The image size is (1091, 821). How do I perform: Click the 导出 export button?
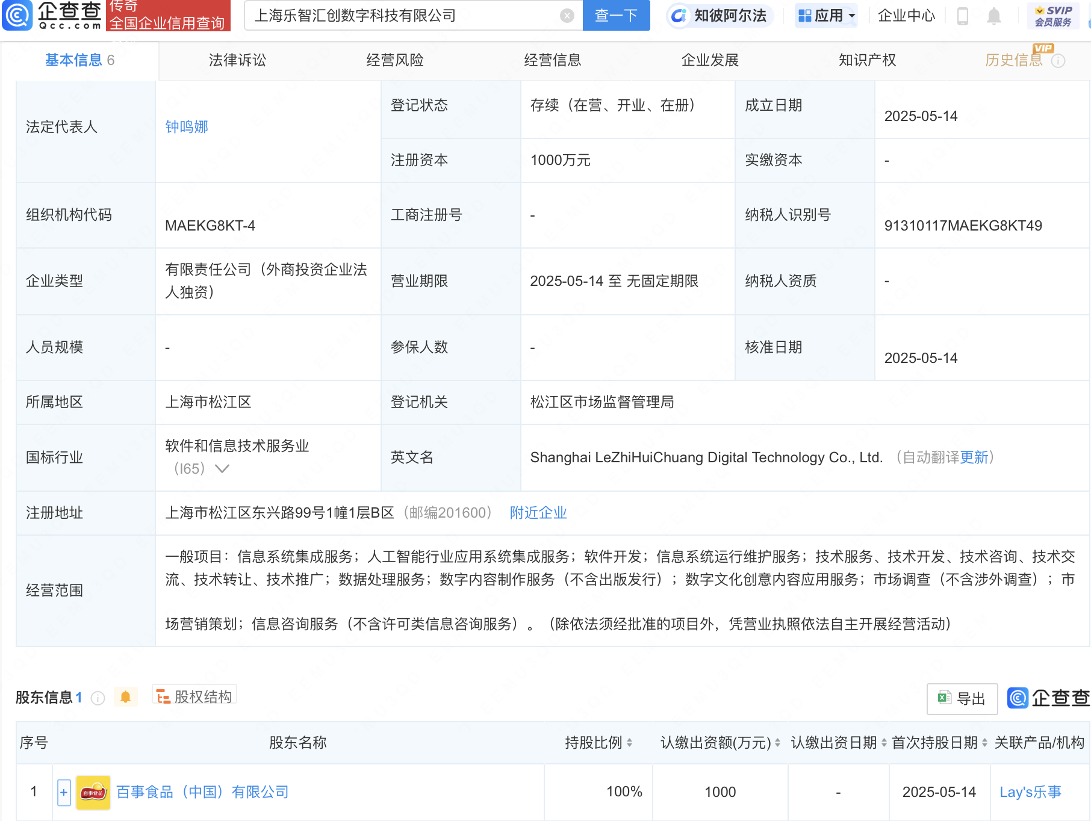pyautogui.click(x=962, y=699)
